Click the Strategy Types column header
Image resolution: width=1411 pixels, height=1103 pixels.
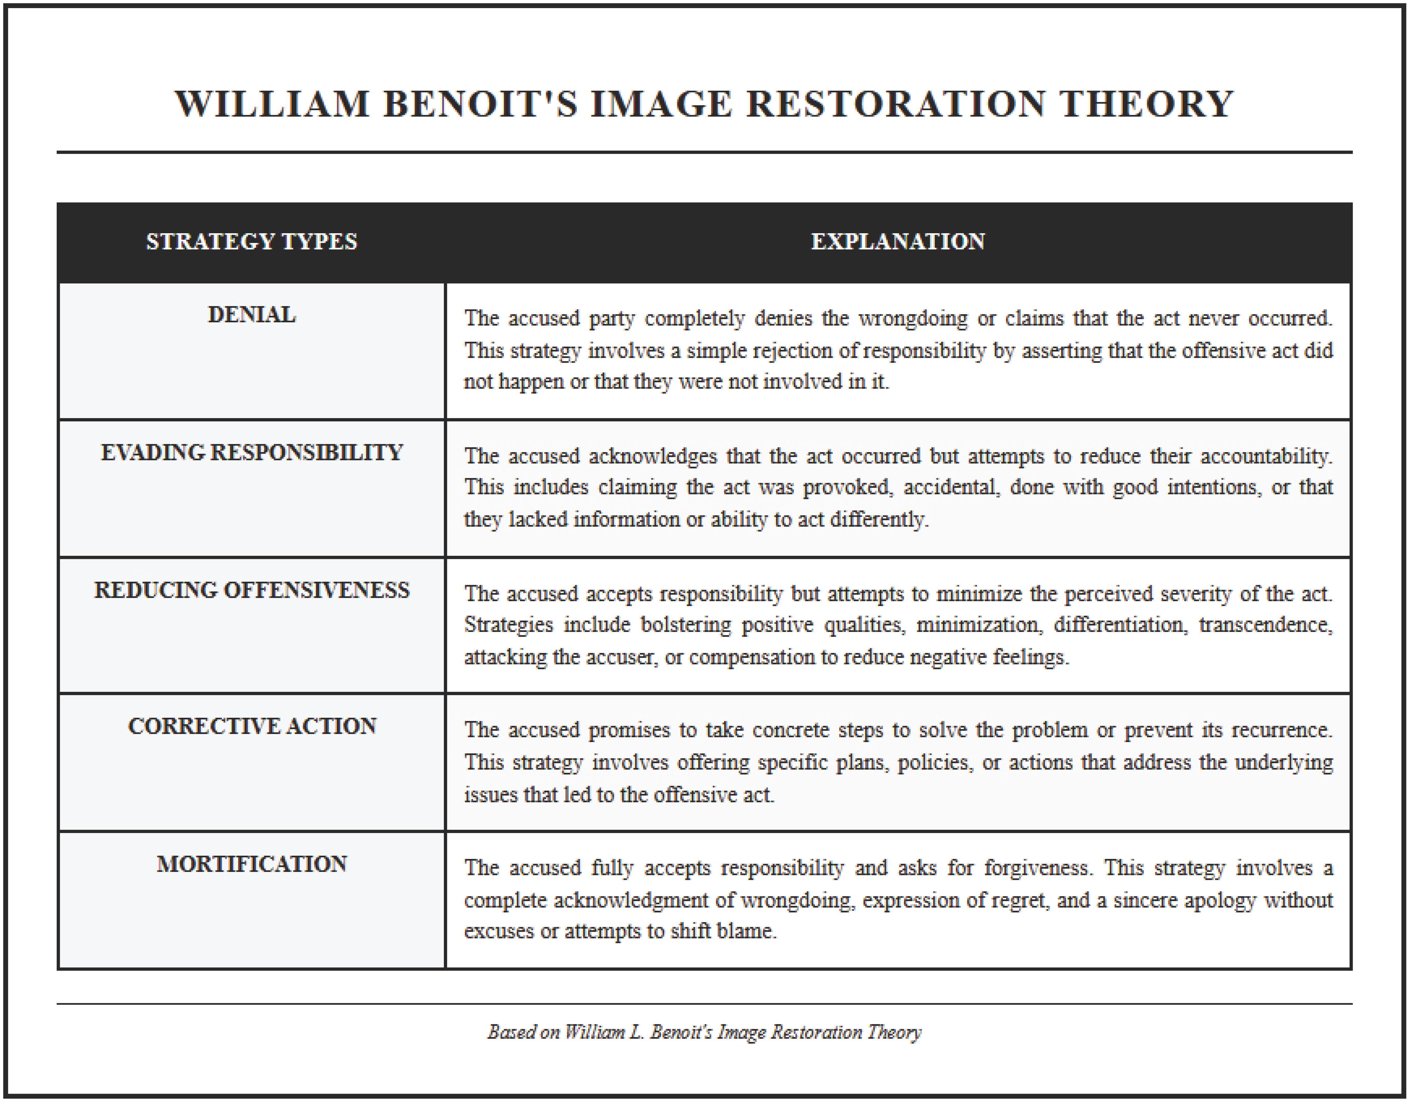point(251,241)
